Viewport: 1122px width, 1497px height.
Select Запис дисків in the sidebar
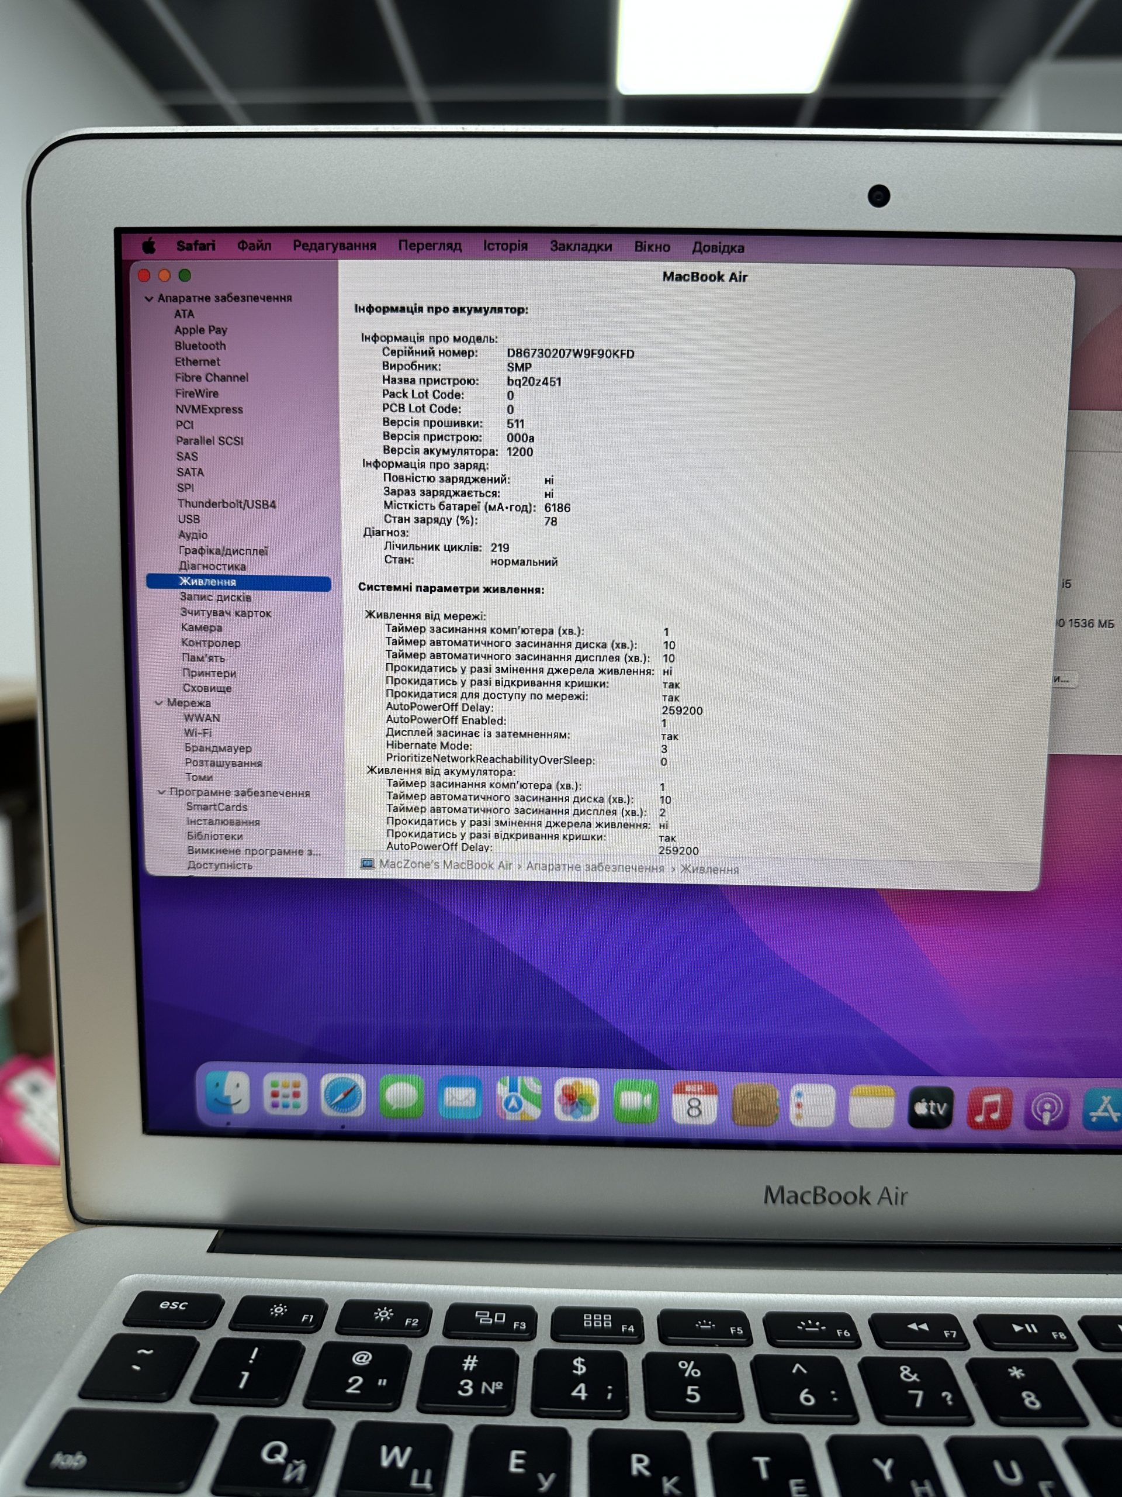pos(215,597)
